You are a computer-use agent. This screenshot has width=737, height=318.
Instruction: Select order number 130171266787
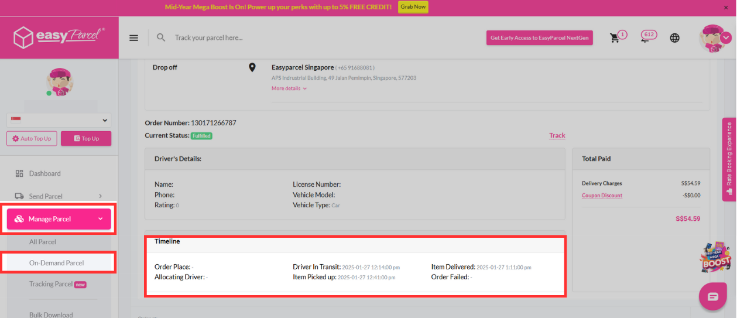[x=213, y=123]
